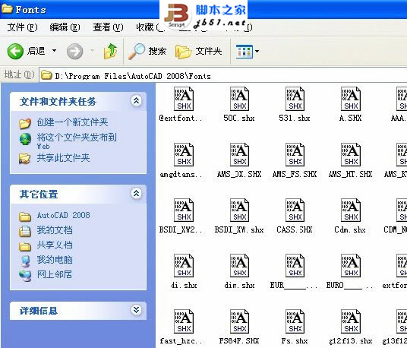Select the BSDI_XW2 file icon
This screenshot has width=407, height=348.
[184, 210]
